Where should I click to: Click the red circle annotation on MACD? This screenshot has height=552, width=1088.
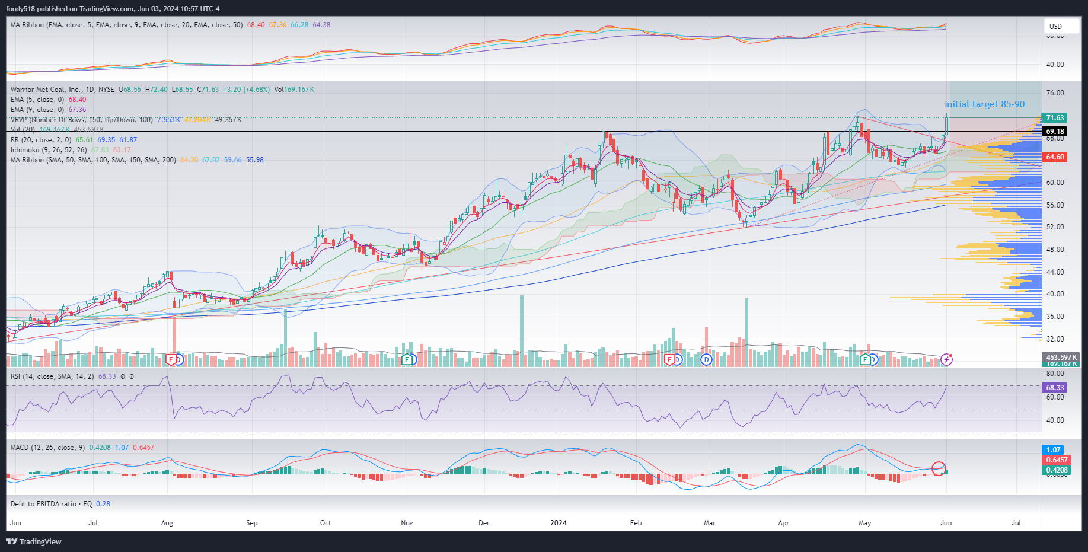coord(939,468)
